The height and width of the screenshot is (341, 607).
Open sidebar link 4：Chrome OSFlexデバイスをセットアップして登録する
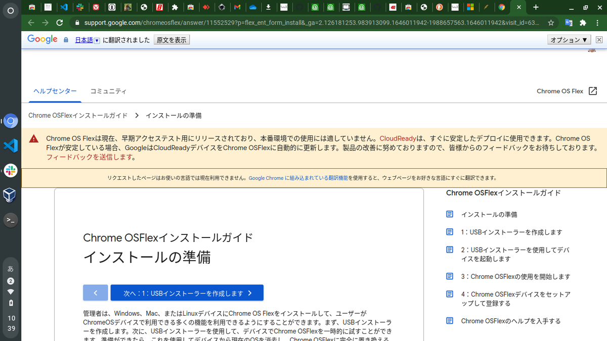pyautogui.click(x=515, y=299)
